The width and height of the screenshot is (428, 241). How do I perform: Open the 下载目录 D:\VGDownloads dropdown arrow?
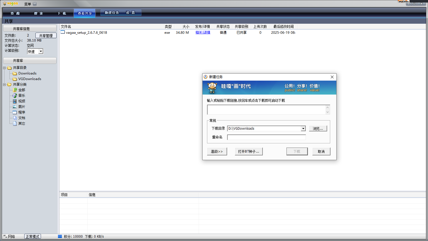303,129
